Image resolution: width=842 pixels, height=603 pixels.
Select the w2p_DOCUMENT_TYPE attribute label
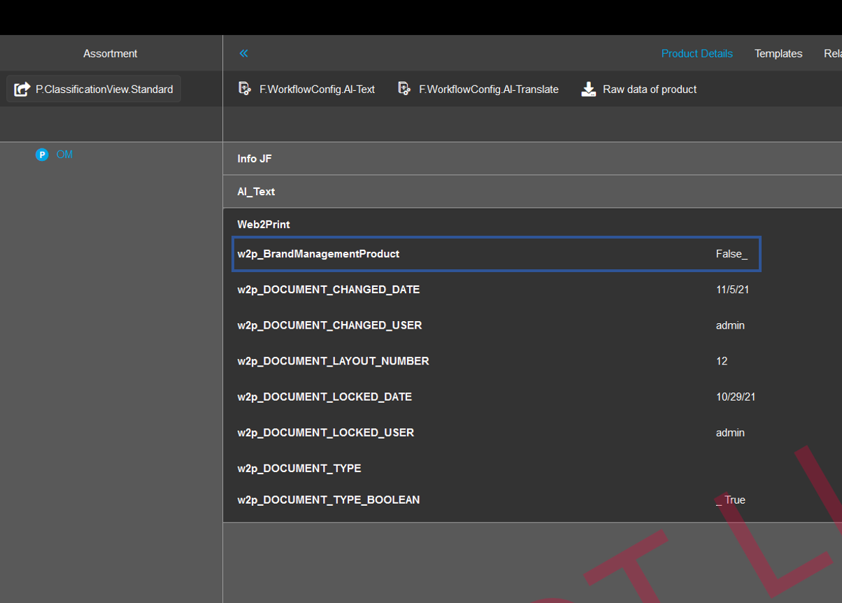pyautogui.click(x=299, y=468)
